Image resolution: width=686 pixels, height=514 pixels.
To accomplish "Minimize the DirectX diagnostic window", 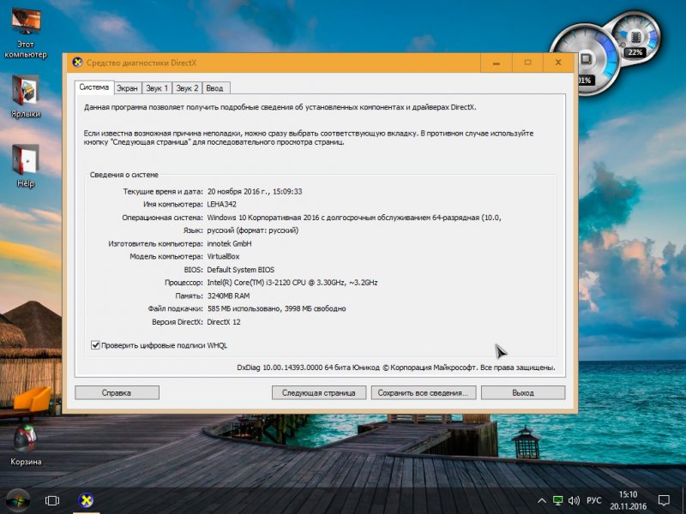I will coord(496,63).
